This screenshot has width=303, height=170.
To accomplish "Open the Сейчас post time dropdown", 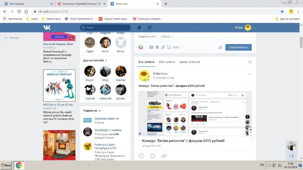I will click(x=167, y=37).
